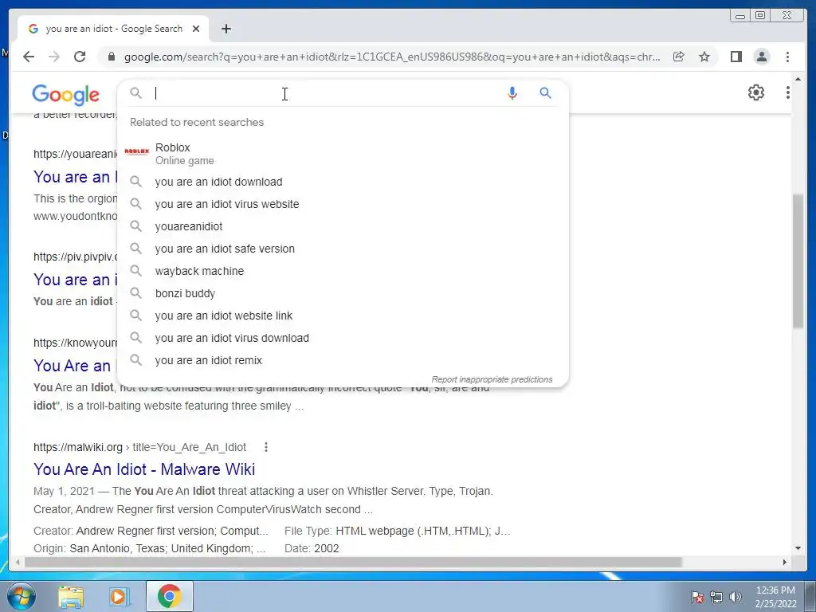The height and width of the screenshot is (612, 816).
Task: Select the Roblox online game suggestion
Action: [343, 154]
